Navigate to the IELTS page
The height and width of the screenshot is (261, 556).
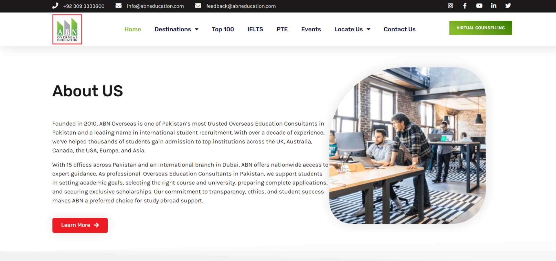(255, 29)
